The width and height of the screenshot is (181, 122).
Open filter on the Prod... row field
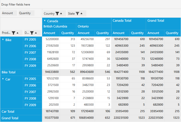click(x=13, y=33)
